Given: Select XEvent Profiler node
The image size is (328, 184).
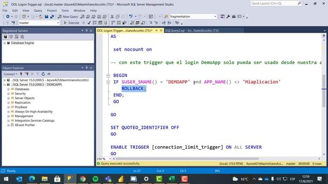Looking at the screenshot, I should pyautogui.click(x=25, y=125).
